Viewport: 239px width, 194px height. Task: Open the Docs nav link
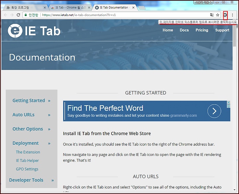click(184, 30)
